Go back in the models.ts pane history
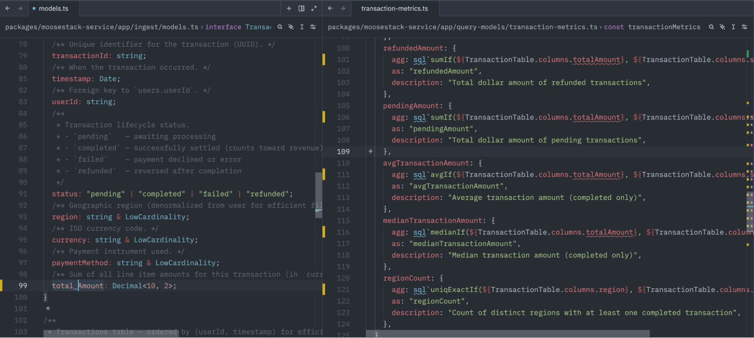This screenshot has width=754, height=338. coord(8,8)
